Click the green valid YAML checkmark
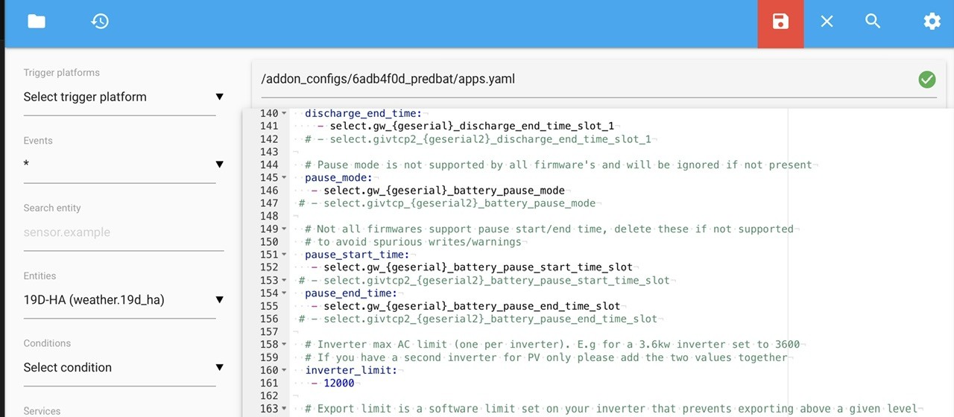The width and height of the screenshot is (954, 417). tap(927, 79)
